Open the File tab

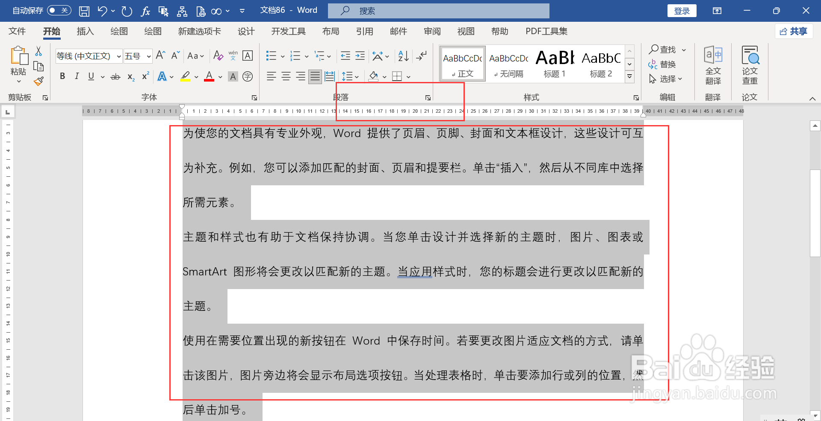click(17, 31)
